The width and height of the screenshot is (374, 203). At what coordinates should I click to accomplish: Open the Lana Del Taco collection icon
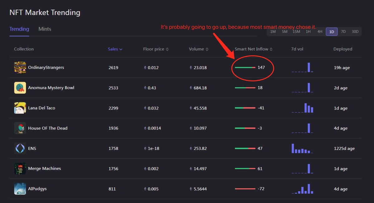20,108
